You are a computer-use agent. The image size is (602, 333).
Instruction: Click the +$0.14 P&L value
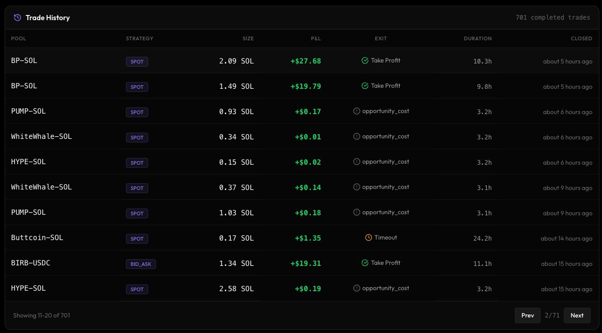(308, 188)
